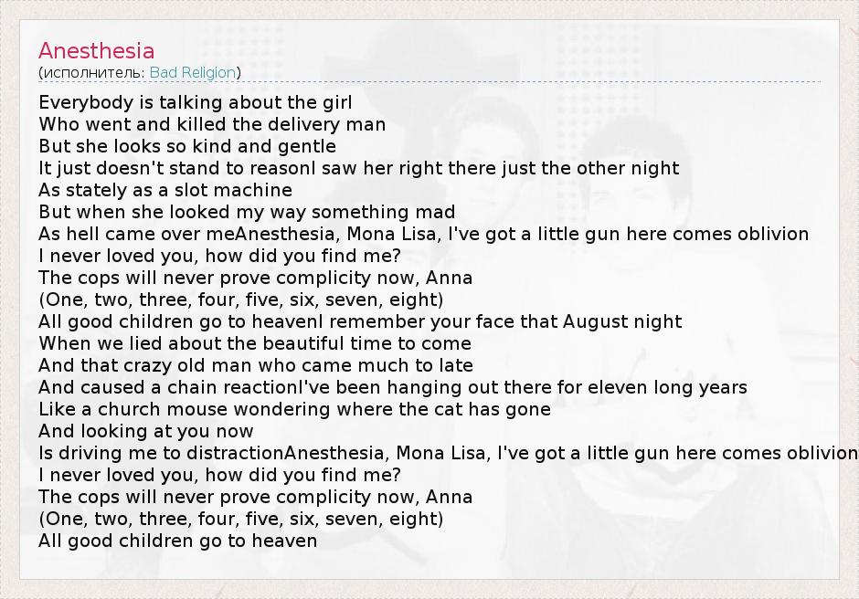Viewport: 859px width, 599px height.
Task: Click the line starting 'And caused a chain'
Action: point(393,387)
